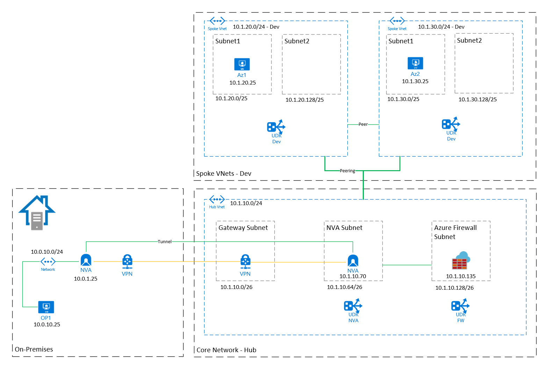This screenshot has height=369, width=547.
Task: Click the 10.1.30.0/24 - Dev label
Action: pos(441,27)
